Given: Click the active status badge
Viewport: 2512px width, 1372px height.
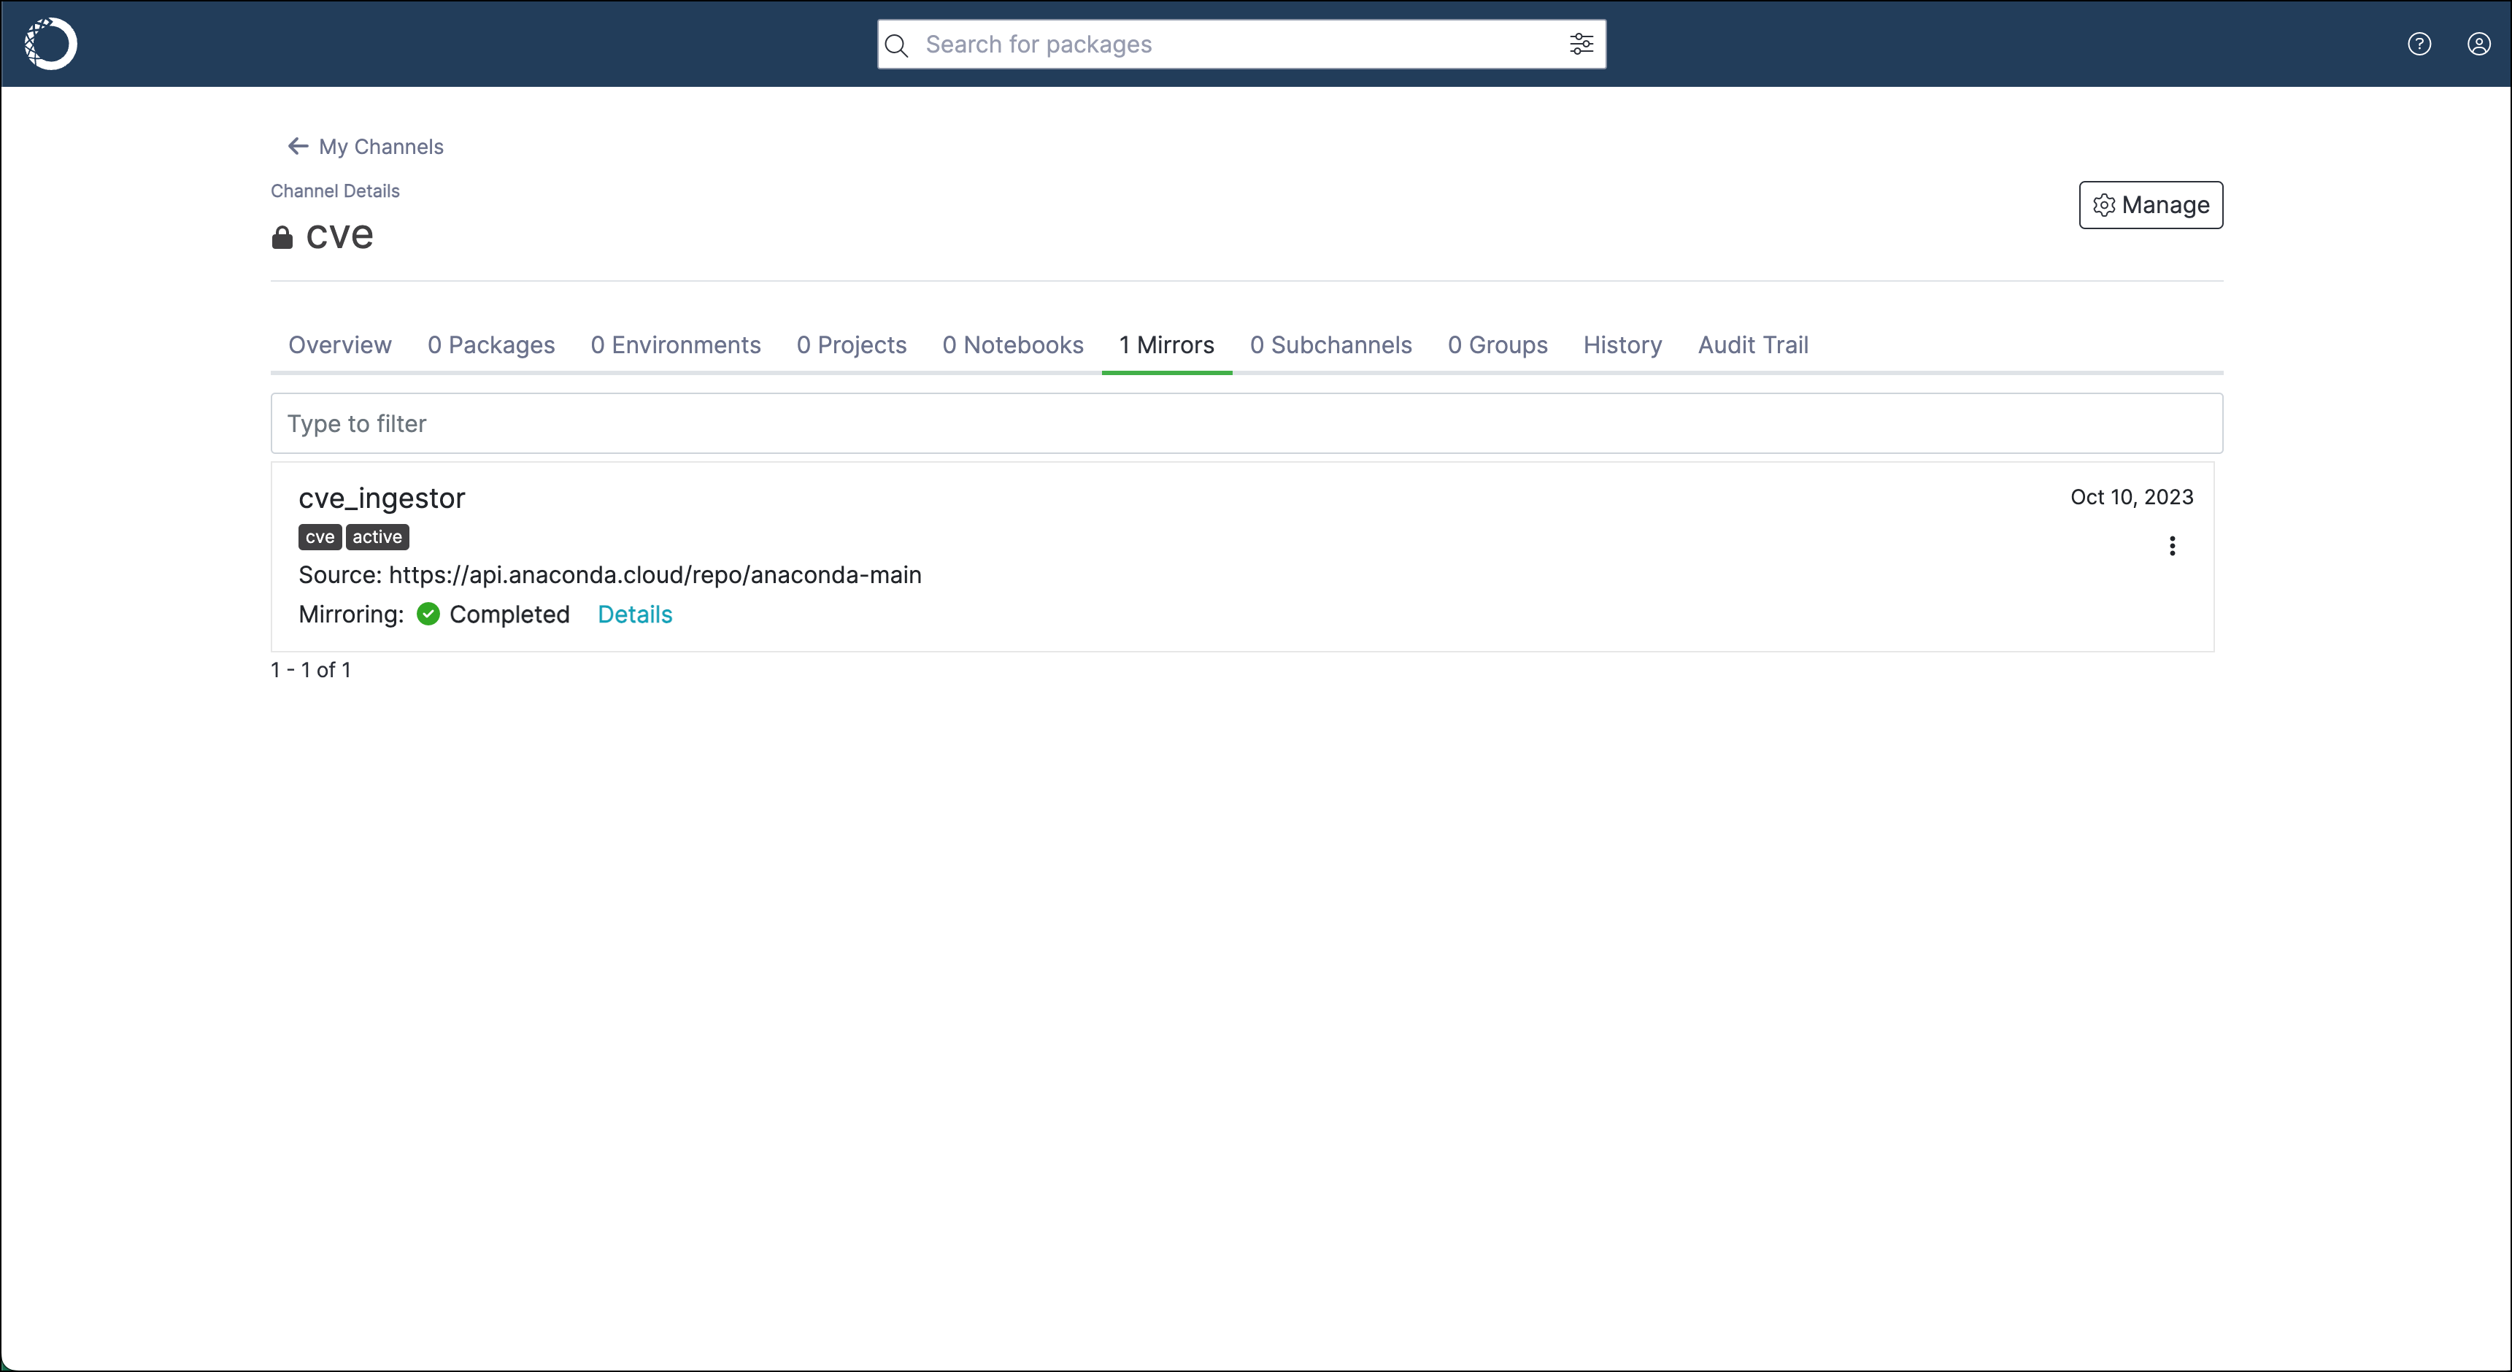Looking at the screenshot, I should pyautogui.click(x=377, y=537).
